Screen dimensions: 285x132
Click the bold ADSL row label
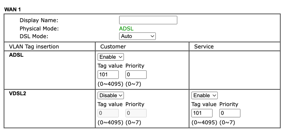(16, 55)
